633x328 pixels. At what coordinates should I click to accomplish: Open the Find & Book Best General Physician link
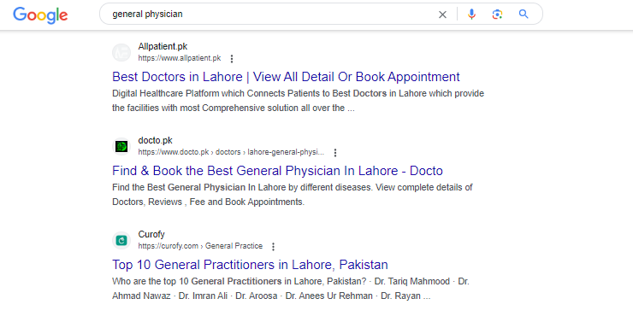click(x=277, y=171)
